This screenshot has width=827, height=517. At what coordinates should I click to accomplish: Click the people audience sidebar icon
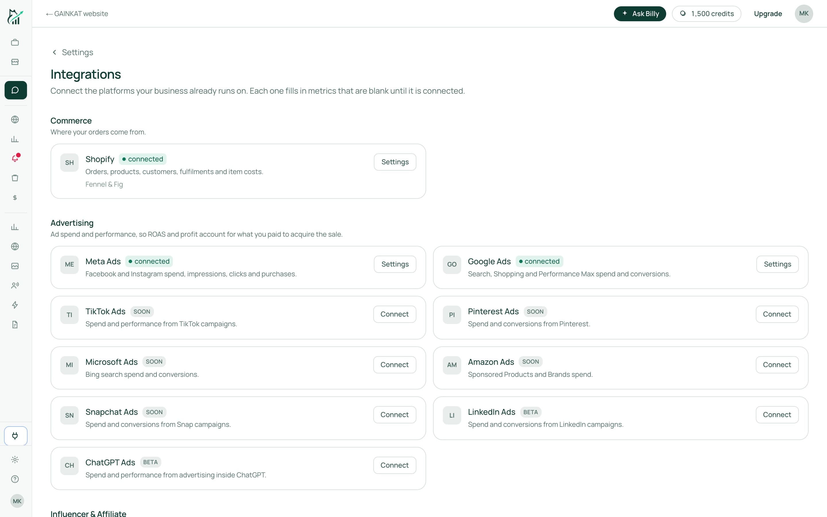pyautogui.click(x=15, y=285)
